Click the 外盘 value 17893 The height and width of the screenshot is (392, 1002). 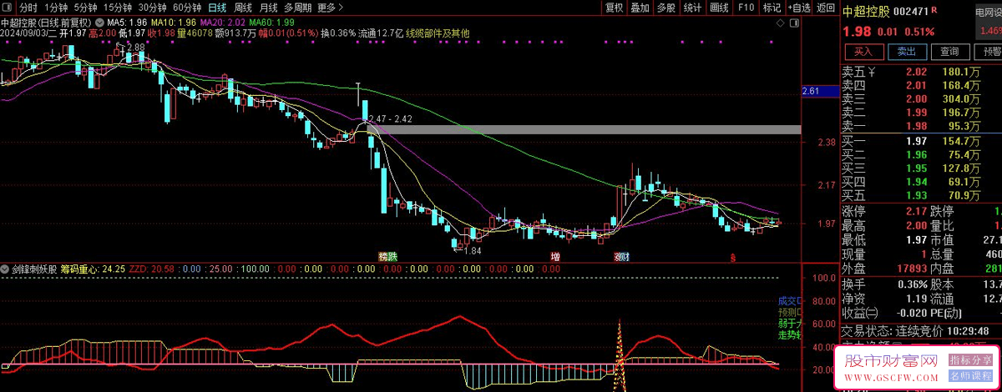(x=910, y=268)
